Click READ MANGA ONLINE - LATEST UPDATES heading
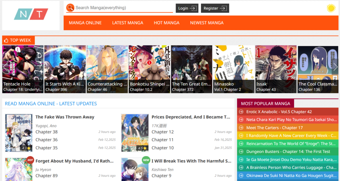 (51, 104)
